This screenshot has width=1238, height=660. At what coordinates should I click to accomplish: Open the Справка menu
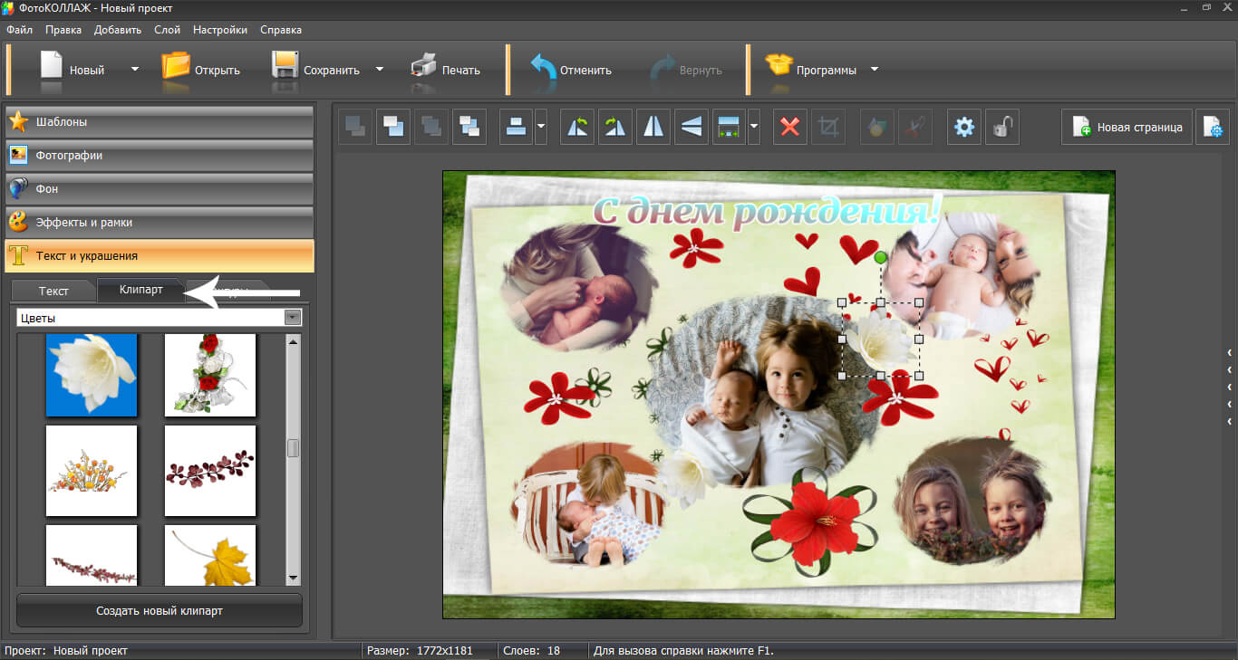click(x=281, y=30)
